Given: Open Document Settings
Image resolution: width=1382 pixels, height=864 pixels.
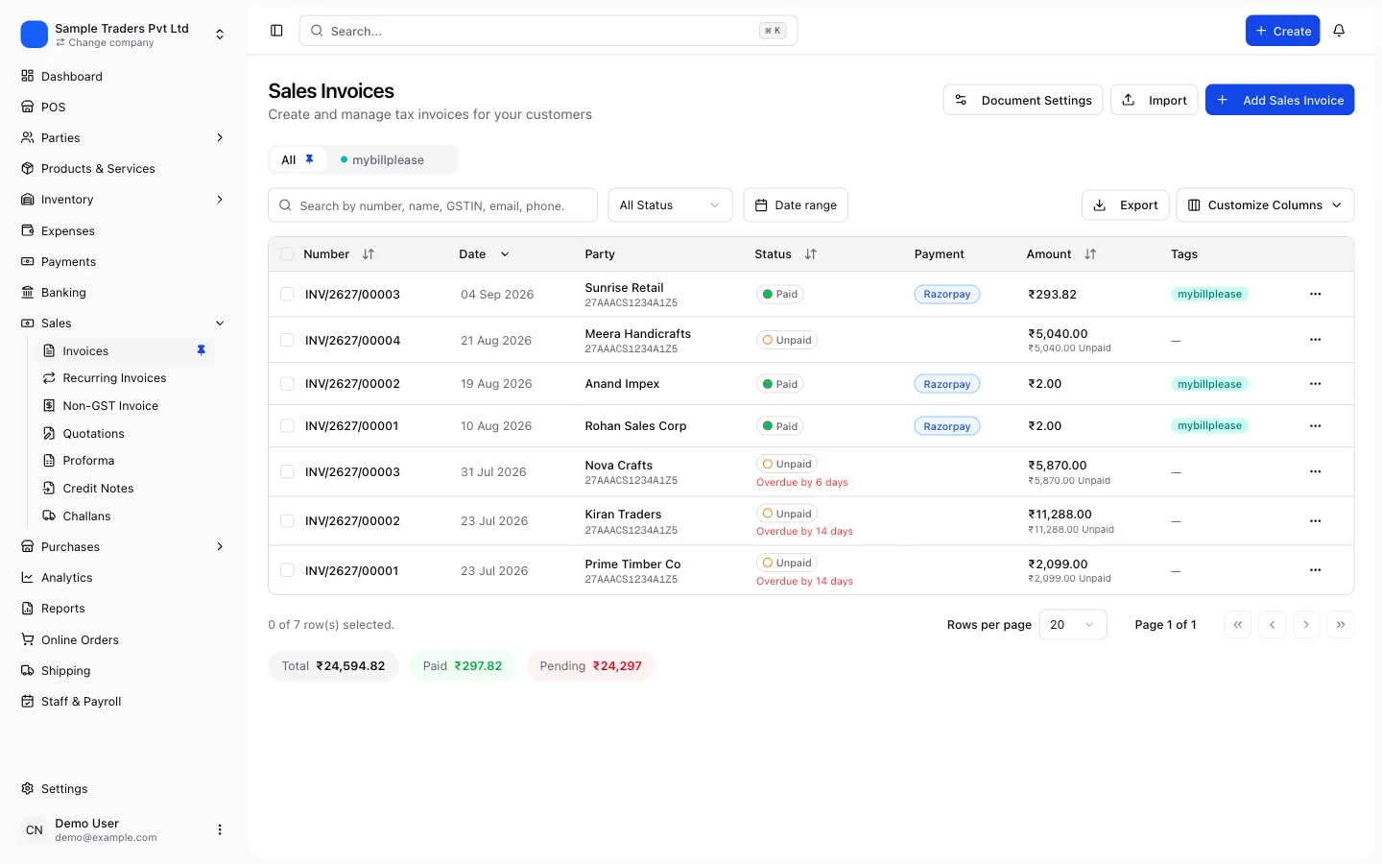Looking at the screenshot, I should click(1023, 100).
